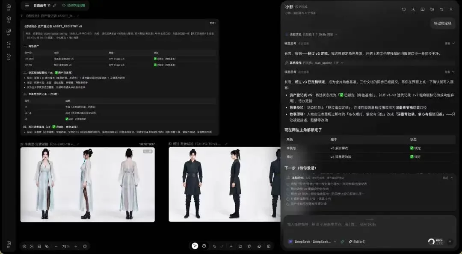Click the 75% zoom level value
The width and height of the screenshot is (462, 254).
click(x=66, y=246)
